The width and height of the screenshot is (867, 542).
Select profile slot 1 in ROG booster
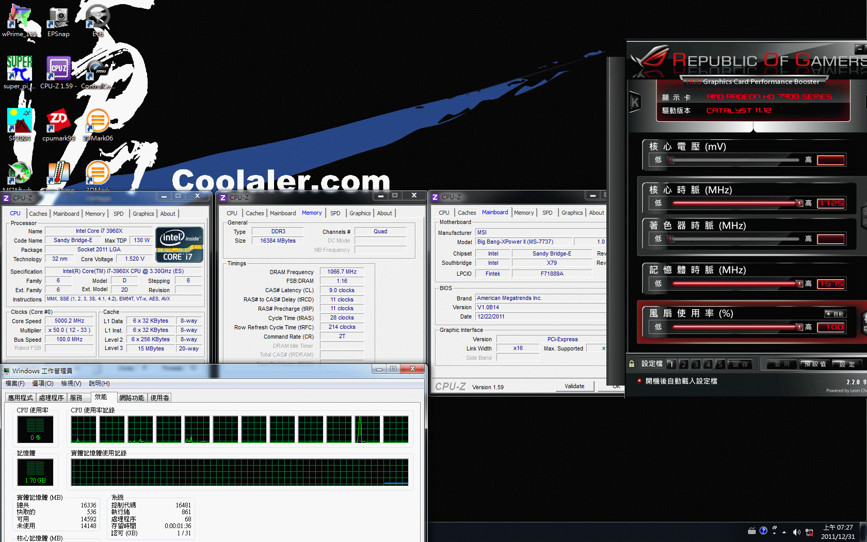tap(671, 364)
